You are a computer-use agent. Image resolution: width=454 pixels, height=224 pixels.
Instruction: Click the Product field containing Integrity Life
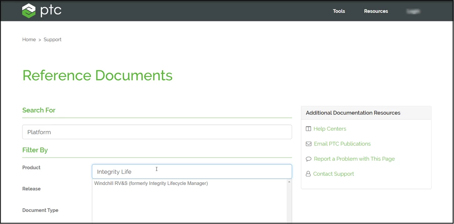[x=192, y=172]
